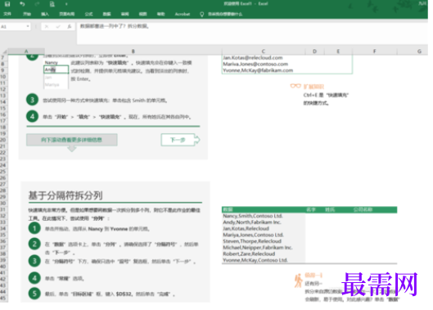The width and height of the screenshot is (433, 310).
Task: Select row 31 header
Action: [3, 209]
